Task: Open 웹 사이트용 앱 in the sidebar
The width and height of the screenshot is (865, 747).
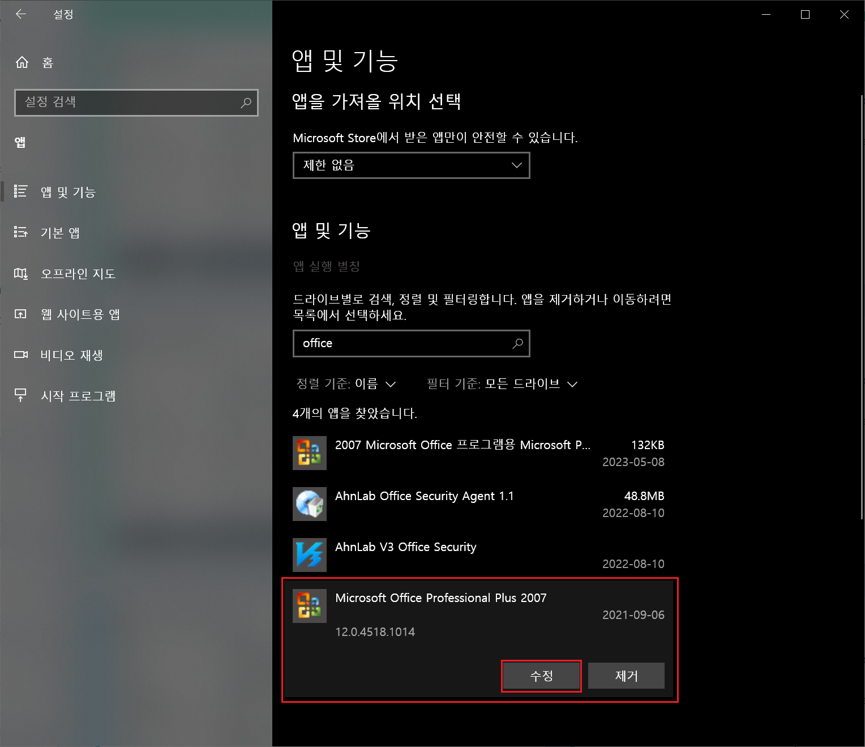Action: pyautogui.click(x=136, y=314)
